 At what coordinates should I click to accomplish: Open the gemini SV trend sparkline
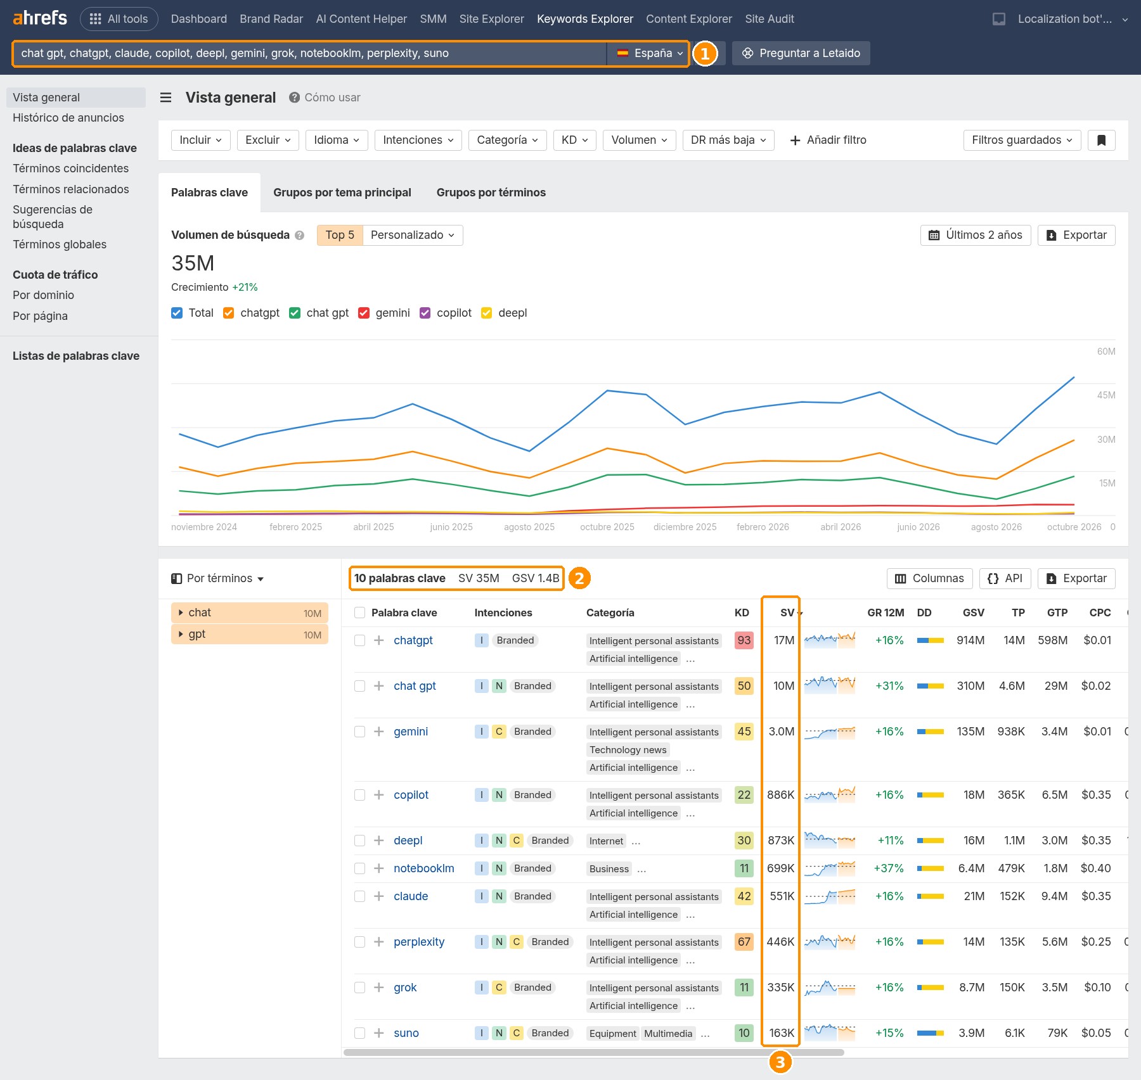(830, 732)
